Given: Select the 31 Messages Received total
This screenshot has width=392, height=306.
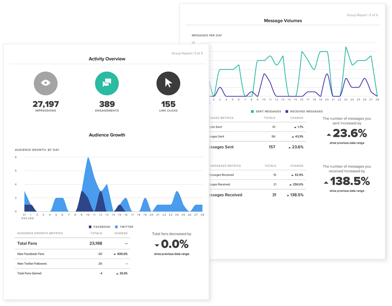Looking at the screenshot, I should [274, 195].
